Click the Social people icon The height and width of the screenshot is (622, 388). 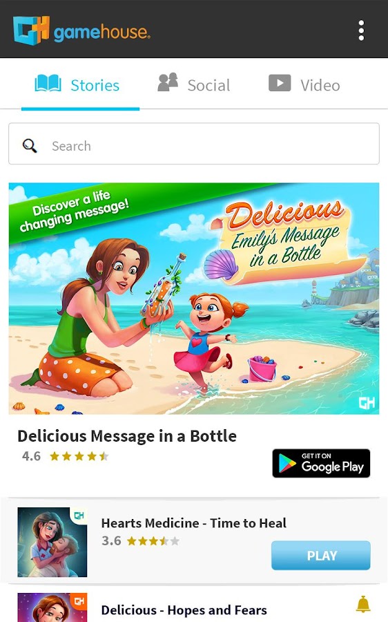(168, 82)
